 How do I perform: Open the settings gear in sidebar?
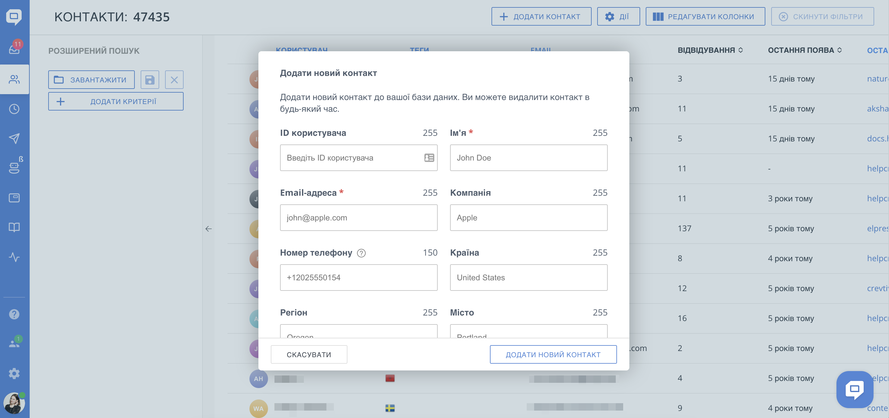click(15, 374)
